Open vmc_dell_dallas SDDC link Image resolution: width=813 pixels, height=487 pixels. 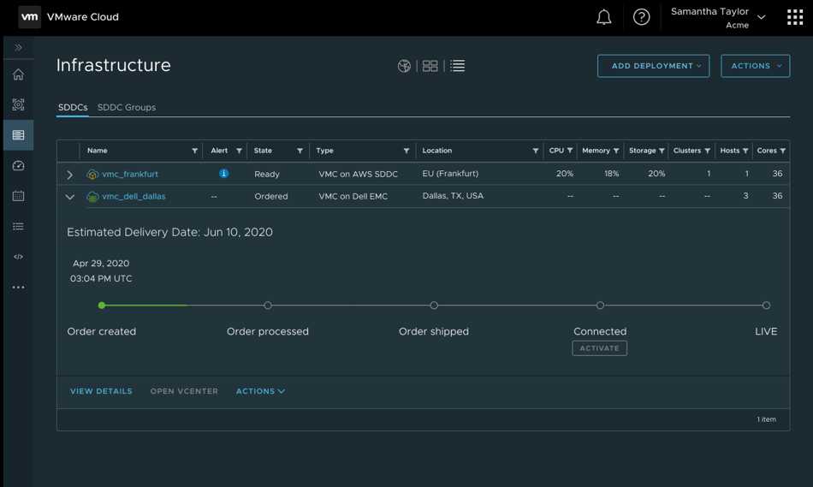[x=134, y=197]
